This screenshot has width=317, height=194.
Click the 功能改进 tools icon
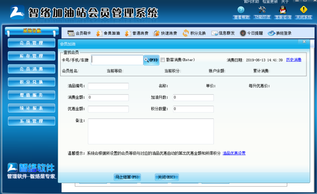(262, 10)
